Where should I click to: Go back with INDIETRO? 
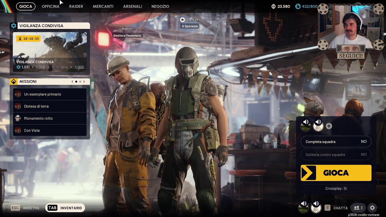[x=31, y=208]
